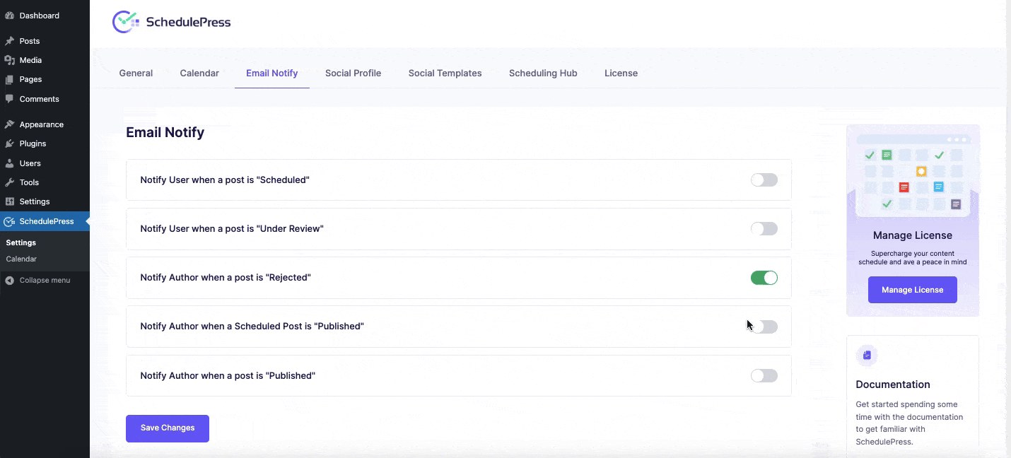Screen dimensions: 1011x458
Task: Click the Comments bubble icon
Action: click(9, 99)
